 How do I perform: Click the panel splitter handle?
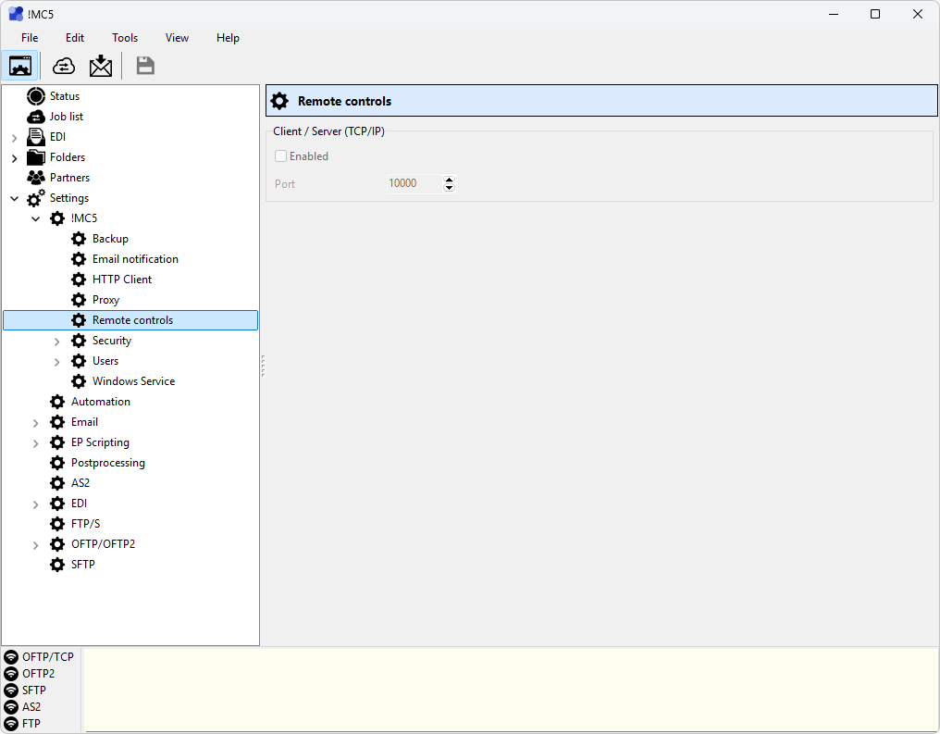pyautogui.click(x=263, y=366)
